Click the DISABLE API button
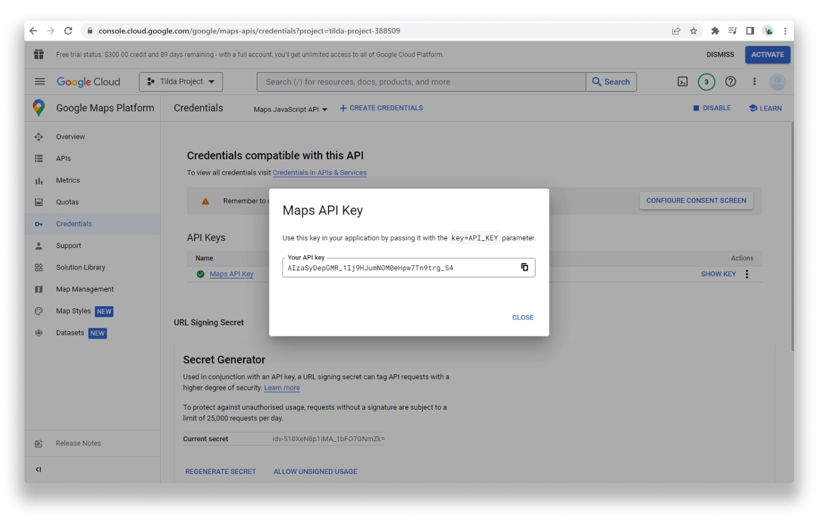 (712, 108)
